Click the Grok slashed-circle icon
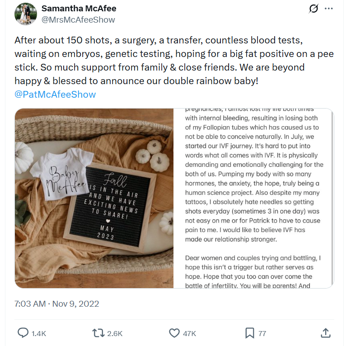351x346 pixels. (x=314, y=9)
